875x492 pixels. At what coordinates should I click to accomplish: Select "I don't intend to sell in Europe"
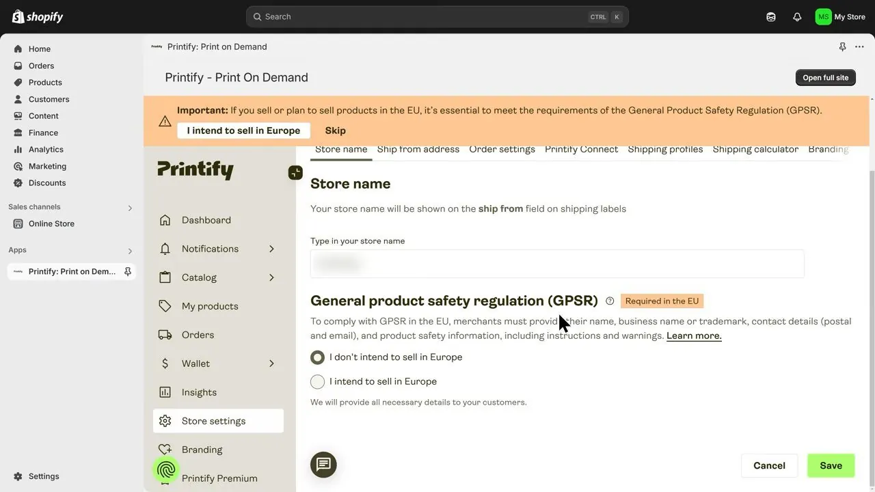(x=317, y=357)
